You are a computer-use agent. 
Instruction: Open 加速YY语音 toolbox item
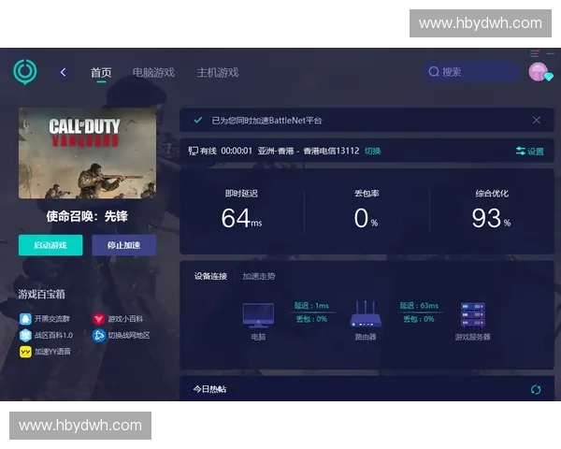47,352
